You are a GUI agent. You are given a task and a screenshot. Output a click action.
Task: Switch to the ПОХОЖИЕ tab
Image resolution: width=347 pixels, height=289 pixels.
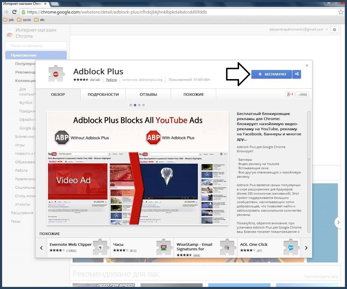pyautogui.click(x=194, y=94)
